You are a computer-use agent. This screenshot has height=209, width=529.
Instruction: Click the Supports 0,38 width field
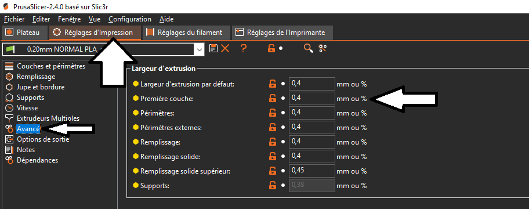tap(311, 186)
